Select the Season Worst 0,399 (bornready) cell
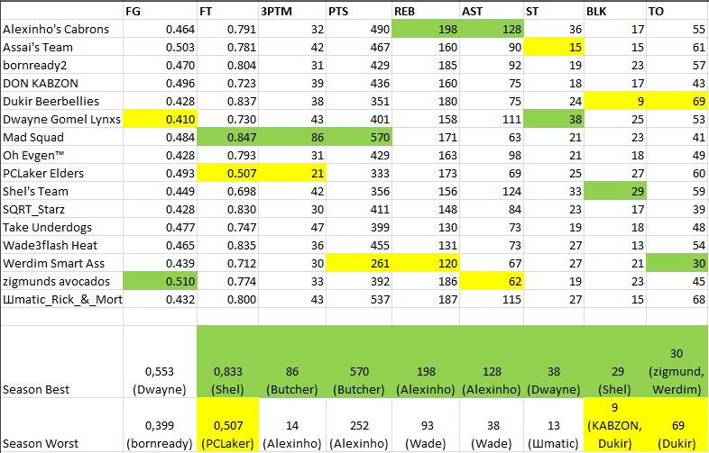Image resolution: width=709 pixels, height=453 pixels. (x=160, y=425)
